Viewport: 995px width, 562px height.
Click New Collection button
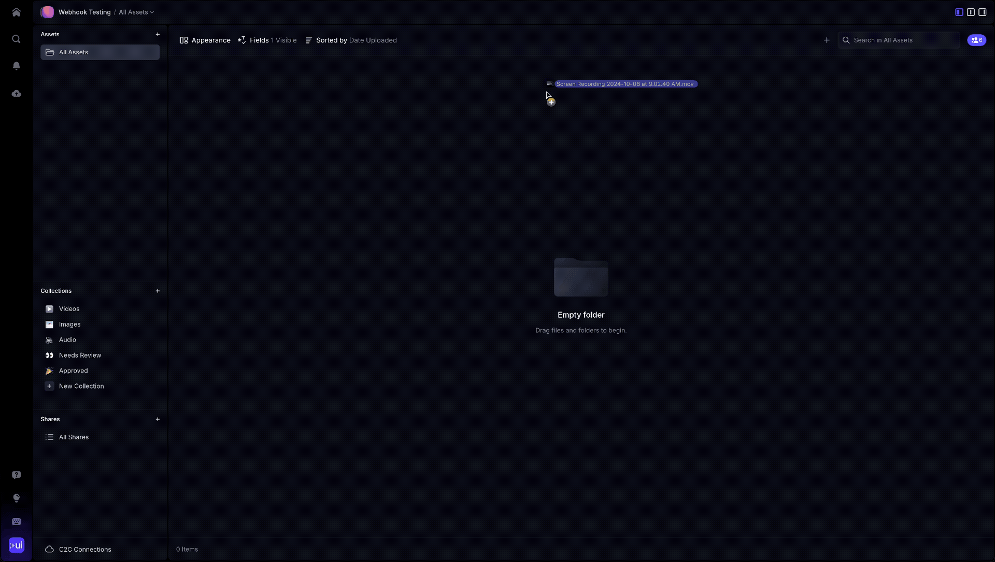point(81,387)
